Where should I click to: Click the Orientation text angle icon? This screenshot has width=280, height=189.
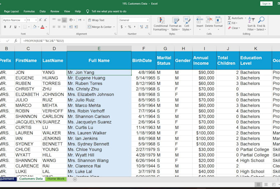(x=71, y=20)
